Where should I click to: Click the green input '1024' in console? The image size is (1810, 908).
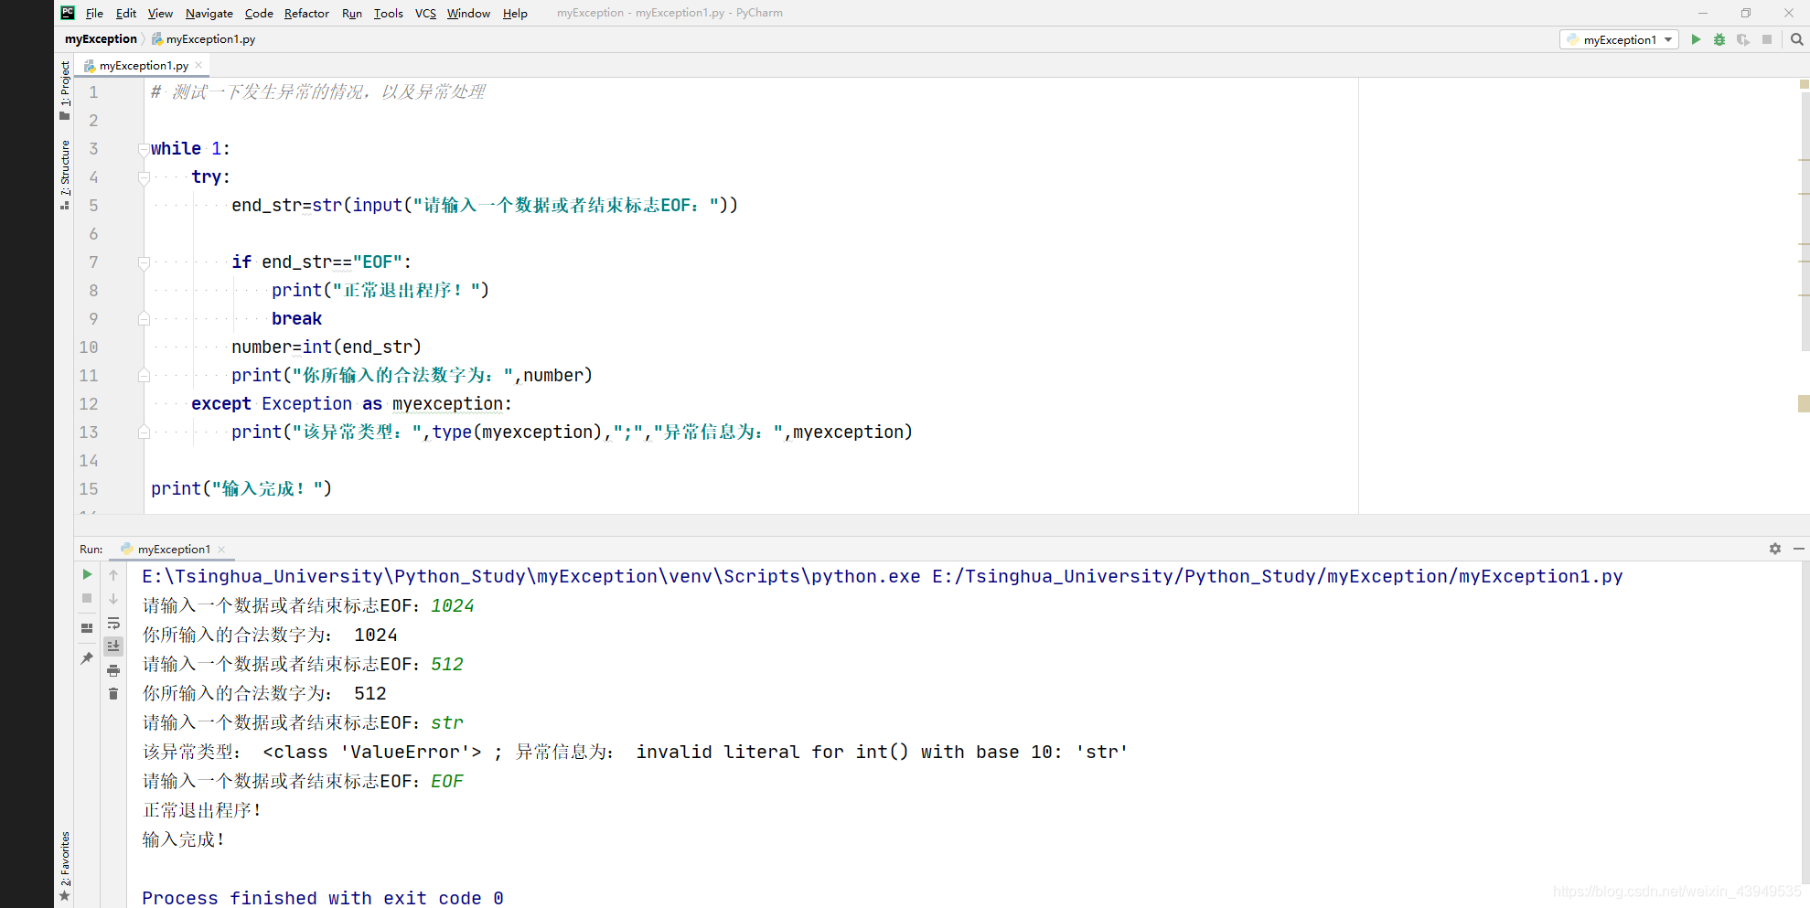point(453,605)
